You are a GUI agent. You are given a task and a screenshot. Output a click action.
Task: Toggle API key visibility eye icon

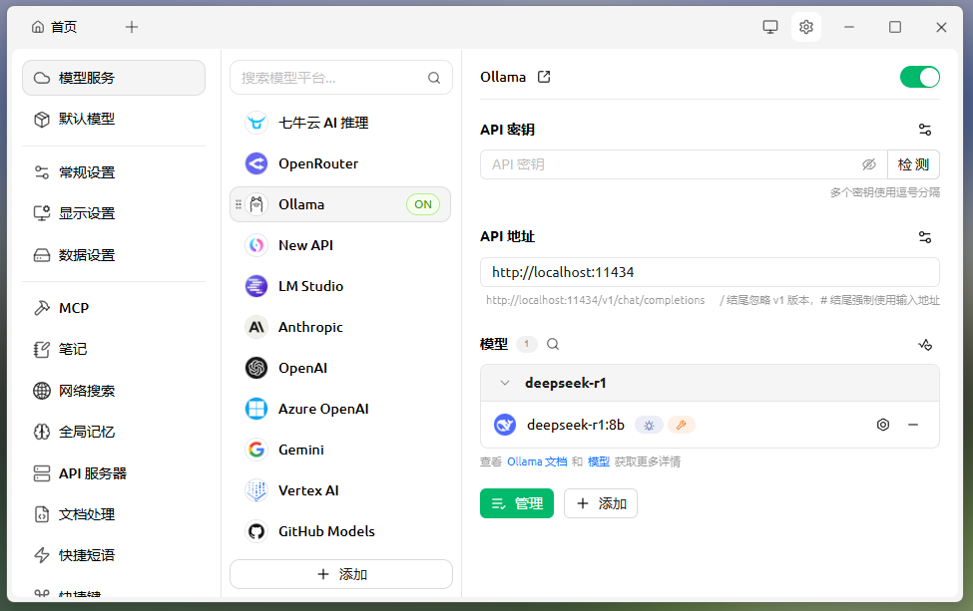tap(869, 164)
